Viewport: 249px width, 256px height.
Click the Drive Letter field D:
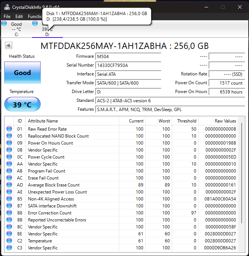coord(128,92)
